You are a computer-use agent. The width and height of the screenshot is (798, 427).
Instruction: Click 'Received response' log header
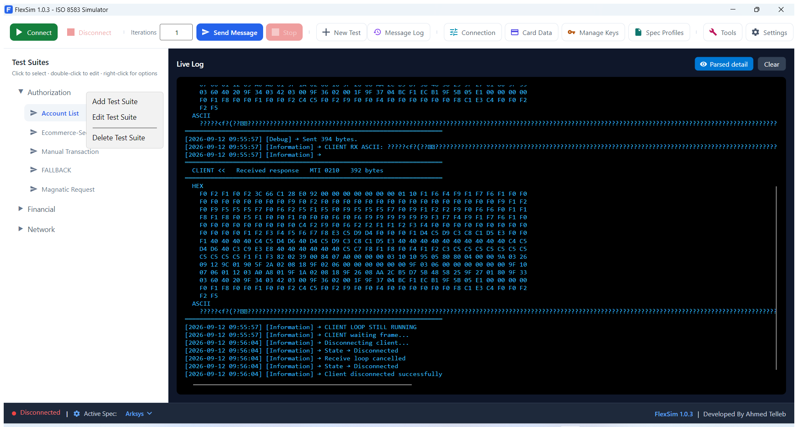tap(267, 170)
